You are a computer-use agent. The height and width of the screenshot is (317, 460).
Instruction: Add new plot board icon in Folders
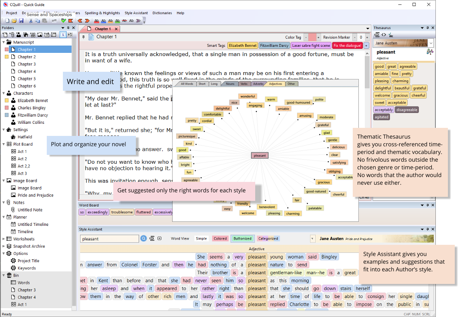click(x=33, y=35)
